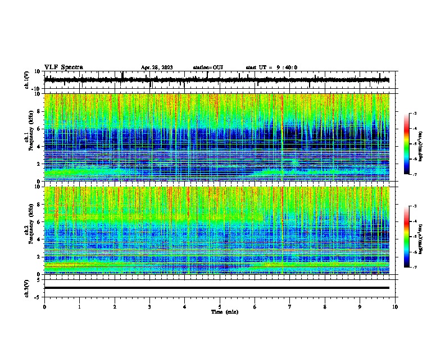Click time axis tick label "6"
This screenshot has width=445, height=344.
click(x=255, y=307)
